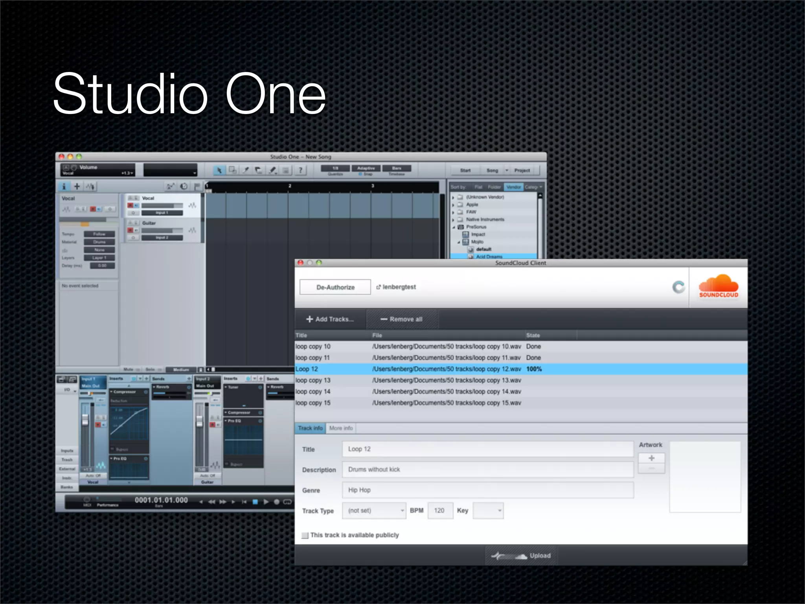Image resolution: width=805 pixels, height=604 pixels.
Task: Click the De-Authorize button
Action: coord(335,287)
